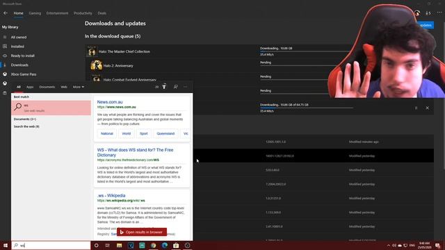Open the Home tab in Microsoft Store
Image resolution: width=445 pixels, height=250 pixels.
[19, 13]
